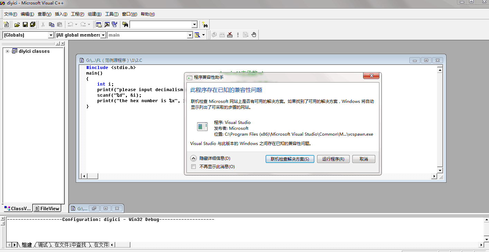The image size is (489, 252).
Task: Click the code editor vertical scrollbar down arrow
Action: [x=440, y=170]
